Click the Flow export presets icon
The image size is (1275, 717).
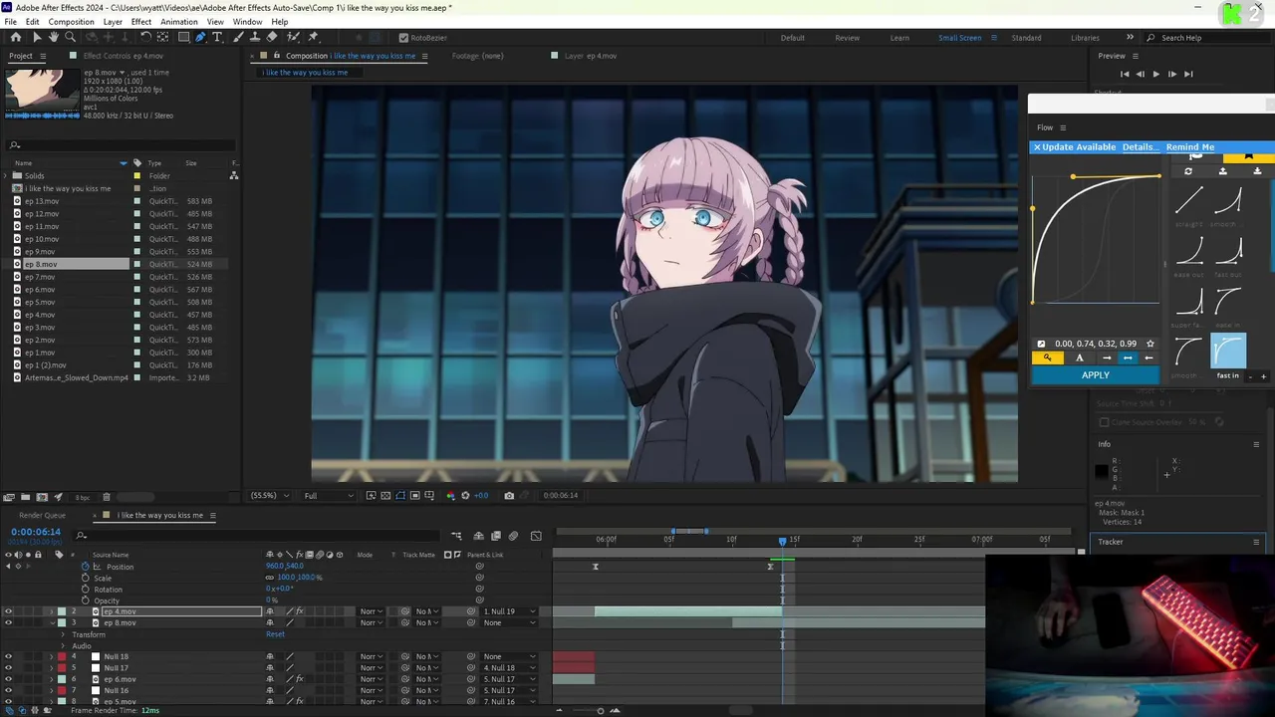point(1257,171)
